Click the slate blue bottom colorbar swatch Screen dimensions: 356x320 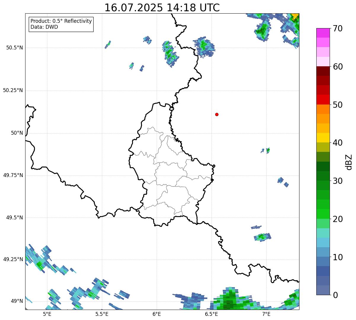click(x=323, y=290)
